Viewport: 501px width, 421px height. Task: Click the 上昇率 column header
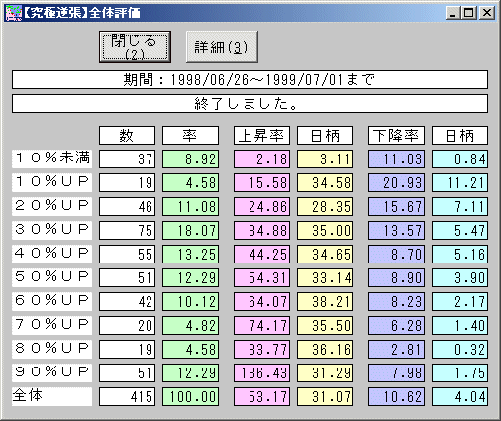tap(261, 135)
